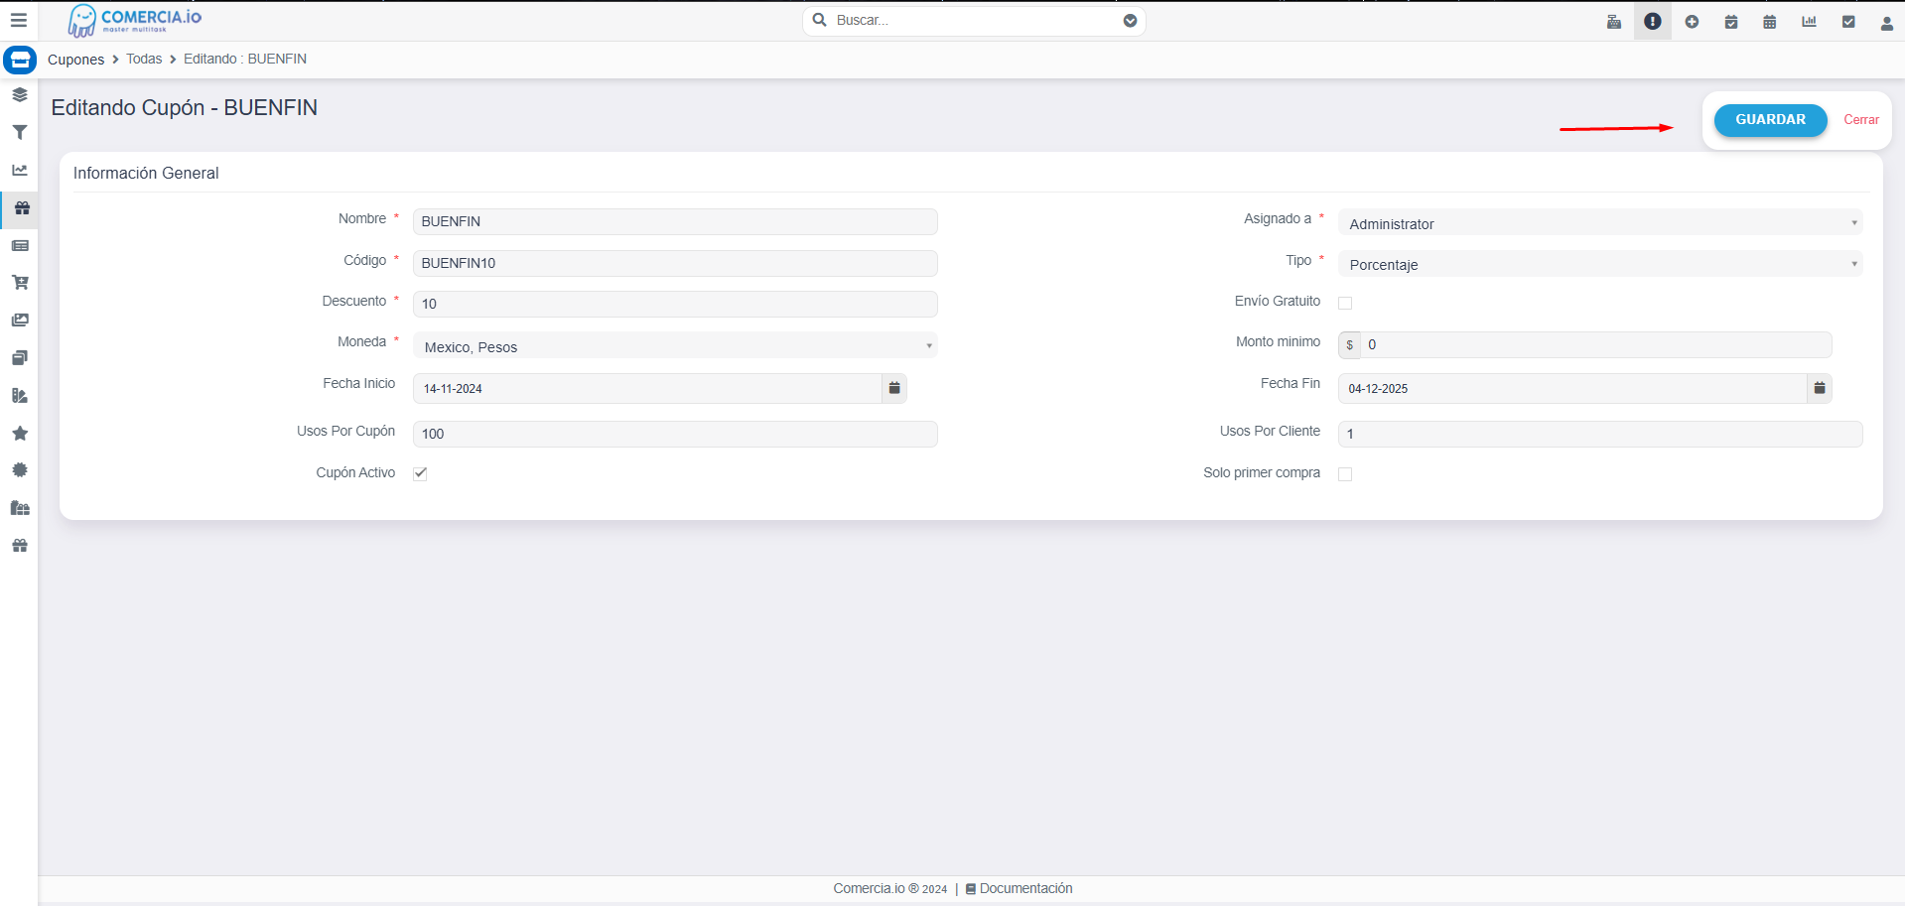The height and width of the screenshot is (906, 1905).
Task: Open the Asignado a dropdown
Action: [x=1600, y=222]
